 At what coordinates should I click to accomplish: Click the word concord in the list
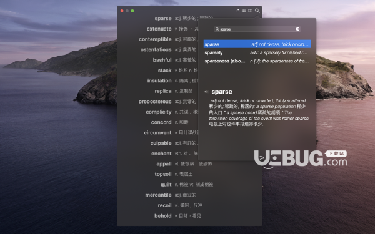161,122
